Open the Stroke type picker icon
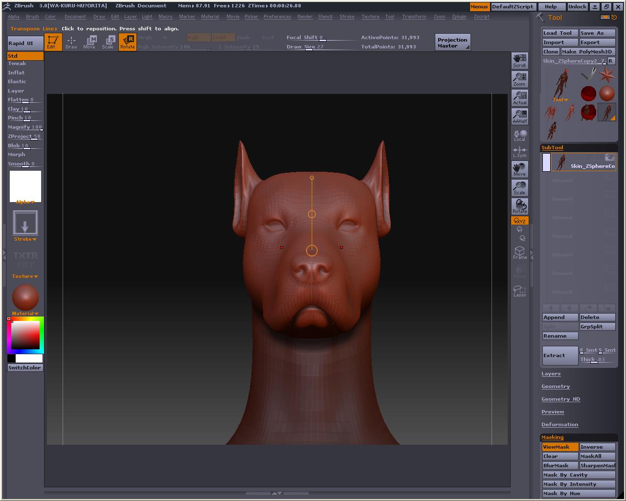This screenshot has width=626, height=501. (x=25, y=223)
